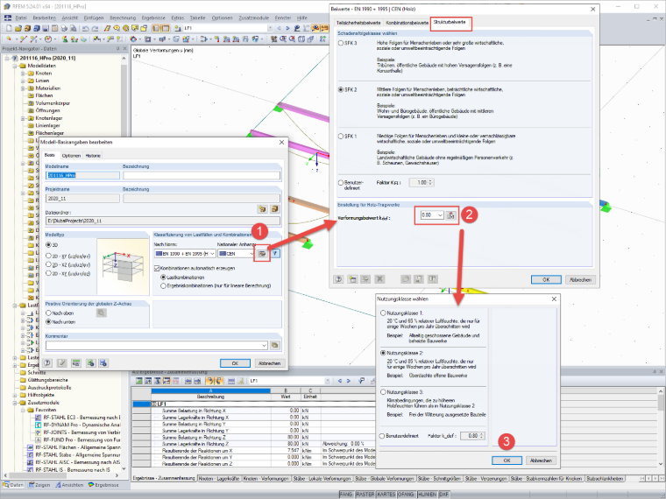Expand Knoten node in navigator tree
The width and height of the screenshot is (666, 499).
(x=23, y=74)
